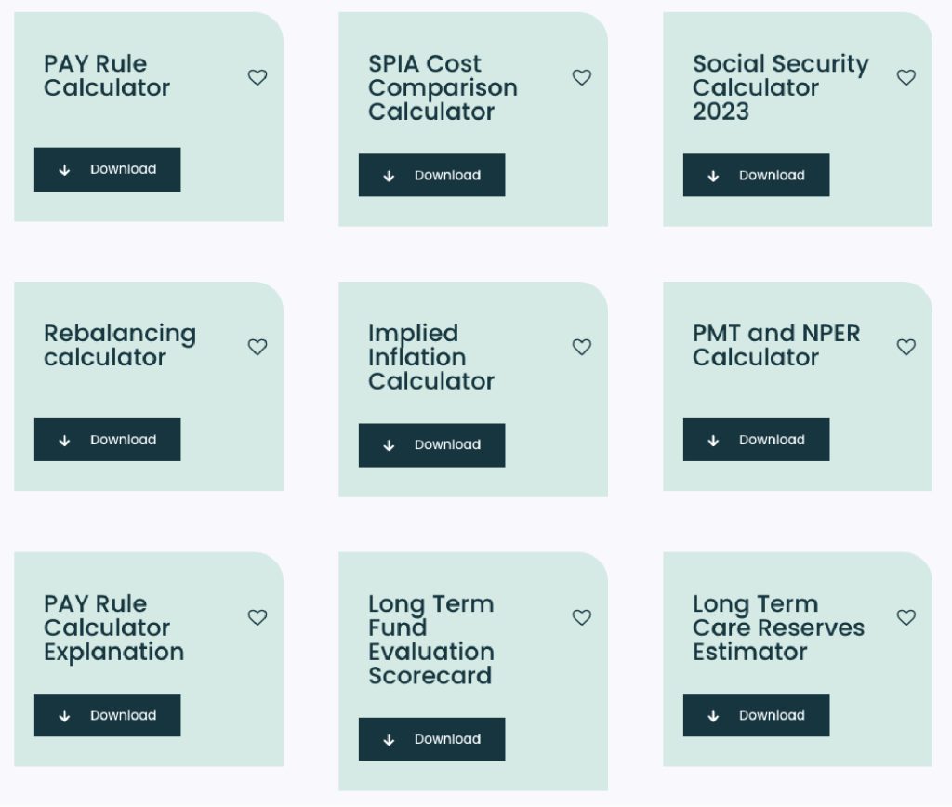Download the Rebalancing calculator

(107, 440)
